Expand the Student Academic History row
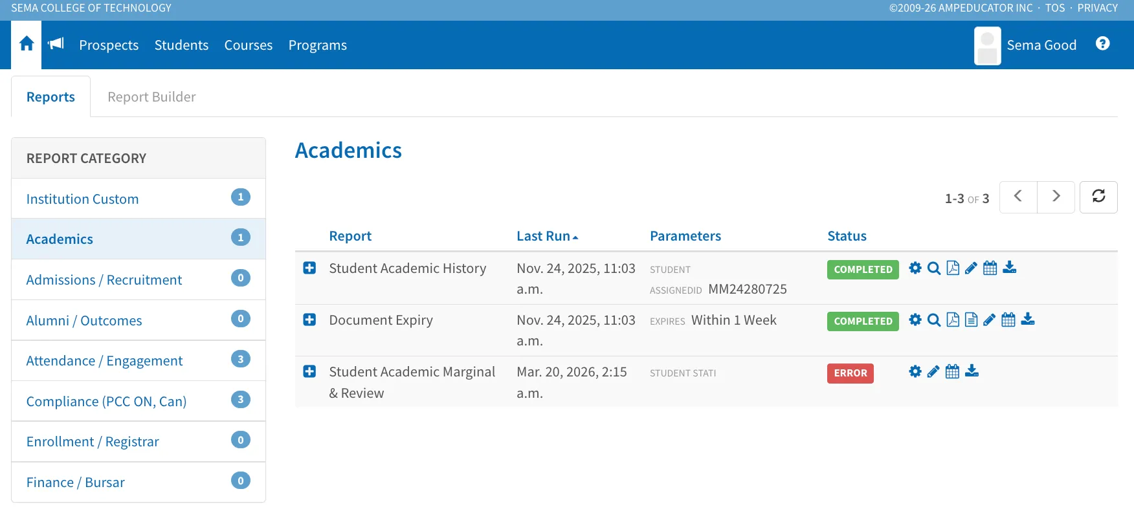 tap(309, 268)
